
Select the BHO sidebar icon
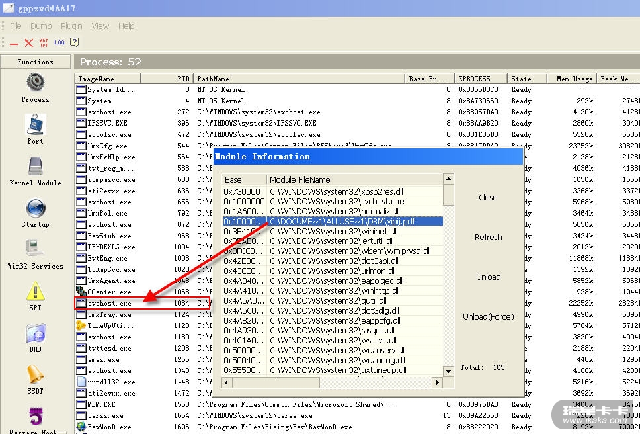[x=35, y=333]
